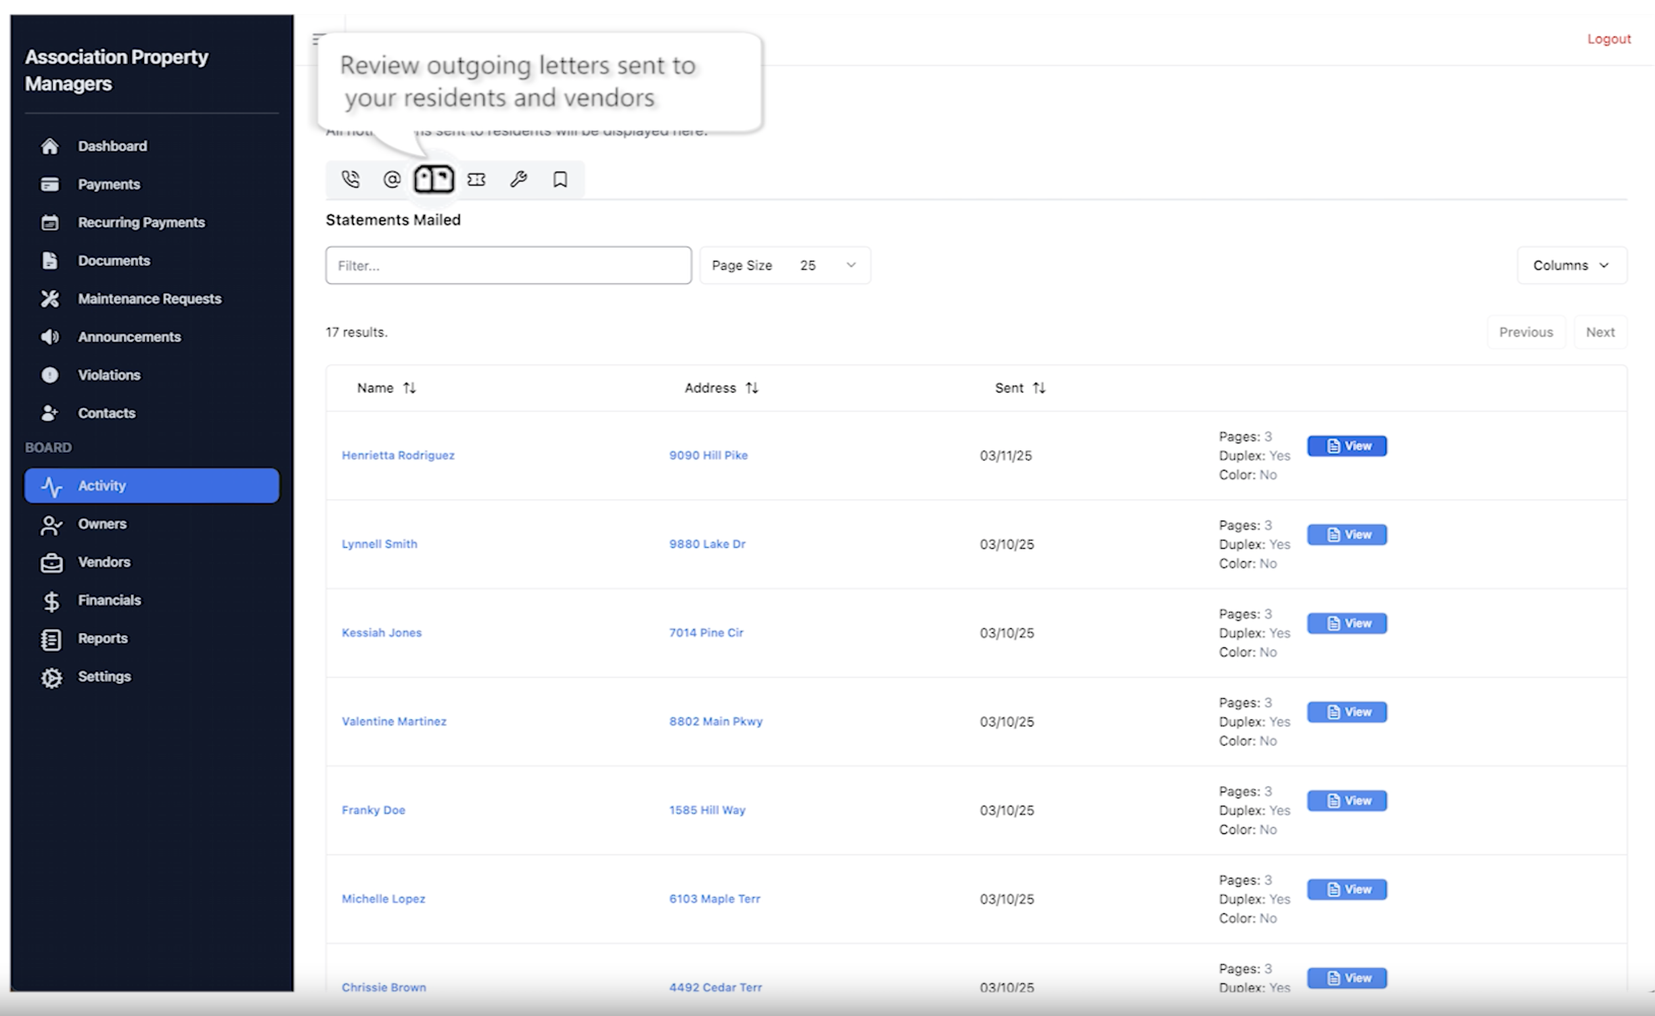Open the ticket activity tab icon
Image resolution: width=1655 pixels, height=1016 pixels.
coord(476,179)
